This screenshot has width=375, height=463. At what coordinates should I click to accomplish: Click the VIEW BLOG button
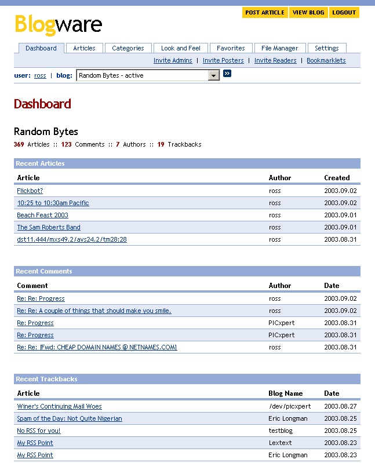(x=308, y=13)
